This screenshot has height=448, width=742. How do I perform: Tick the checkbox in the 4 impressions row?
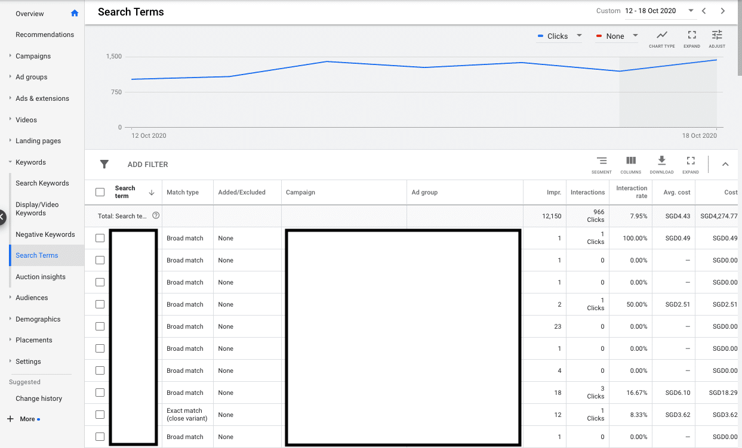(x=100, y=370)
